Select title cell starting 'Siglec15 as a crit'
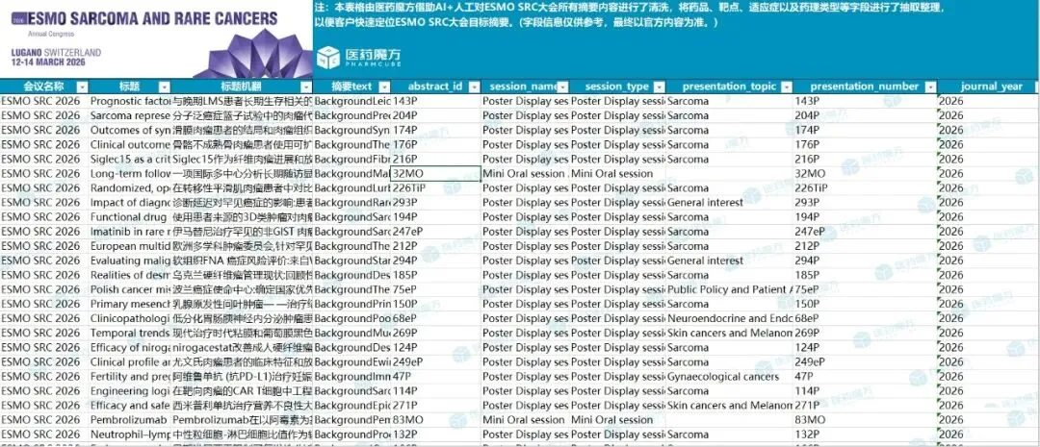Image resolution: width=1040 pixels, height=447 pixels. (129, 159)
